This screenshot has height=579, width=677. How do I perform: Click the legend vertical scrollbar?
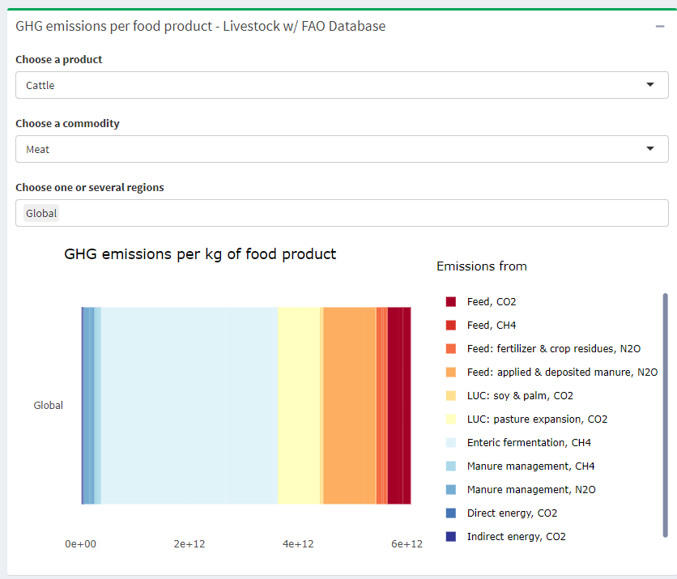(x=666, y=415)
